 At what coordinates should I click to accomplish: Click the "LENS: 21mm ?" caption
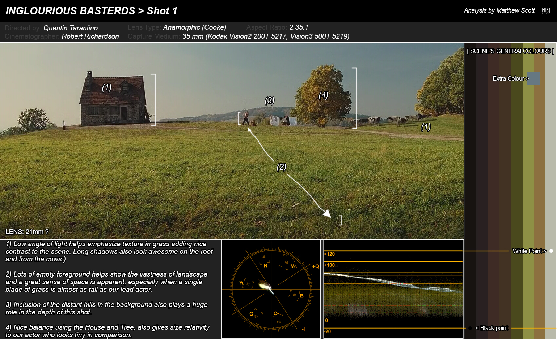pyautogui.click(x=27, y=232)
